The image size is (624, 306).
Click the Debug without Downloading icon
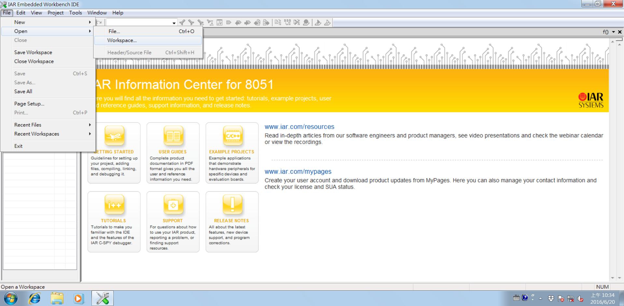[327, 22]
